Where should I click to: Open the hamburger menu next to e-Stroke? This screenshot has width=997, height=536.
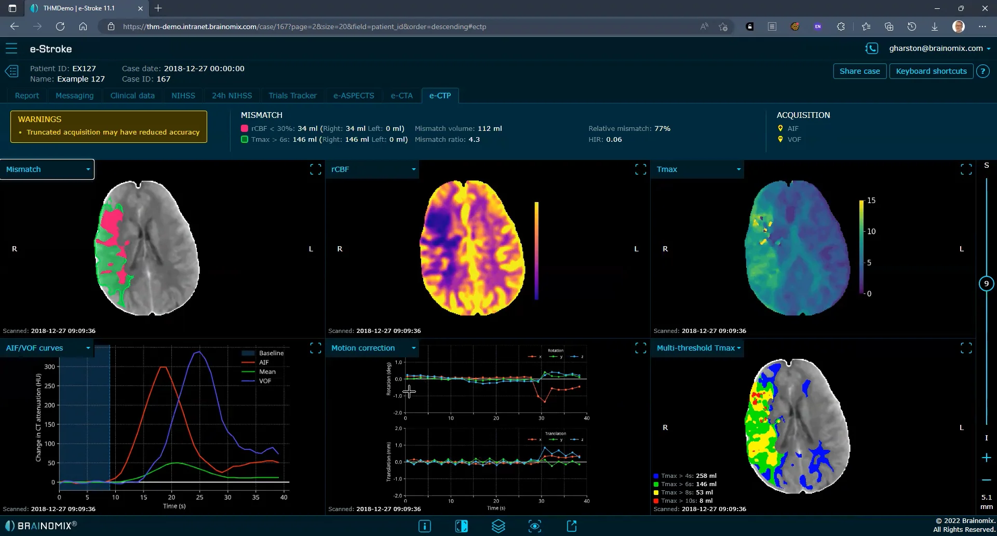[x=11, y=48]
